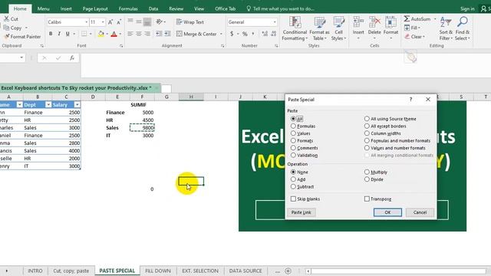Open the Salary column filter dropdown
The height and width of the screenshot is (276, 491).
pos(77,105)
